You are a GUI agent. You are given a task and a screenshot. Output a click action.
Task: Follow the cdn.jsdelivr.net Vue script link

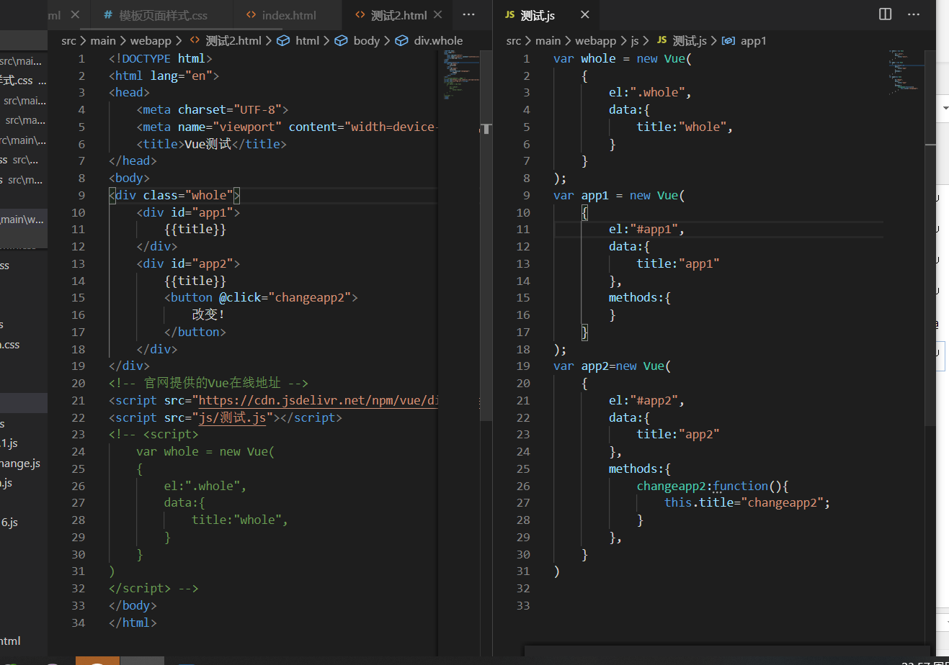coord(318,400)
